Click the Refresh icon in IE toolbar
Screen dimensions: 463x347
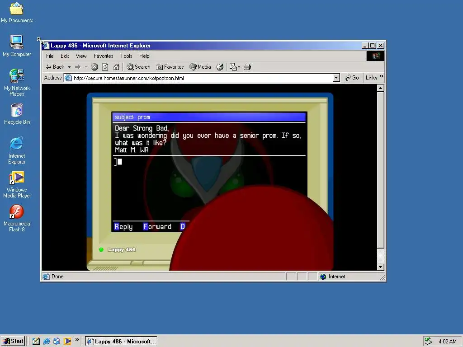point(105,67)
